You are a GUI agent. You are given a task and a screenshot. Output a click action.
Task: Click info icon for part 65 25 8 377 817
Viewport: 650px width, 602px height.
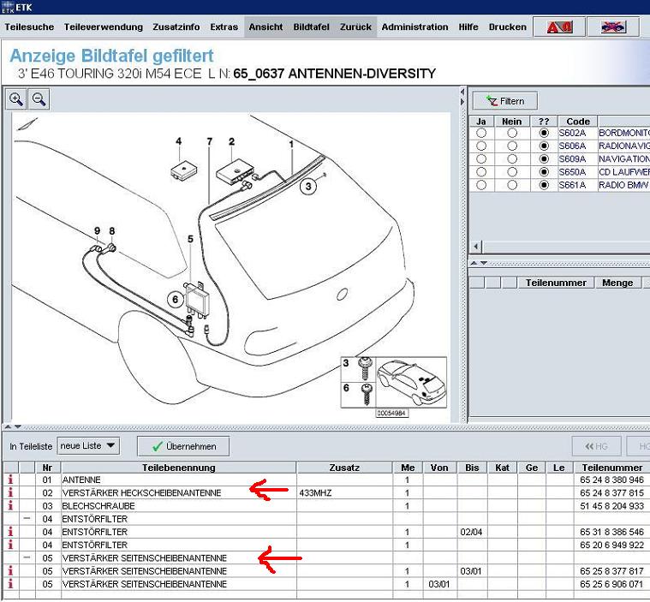tap(10, 571)
